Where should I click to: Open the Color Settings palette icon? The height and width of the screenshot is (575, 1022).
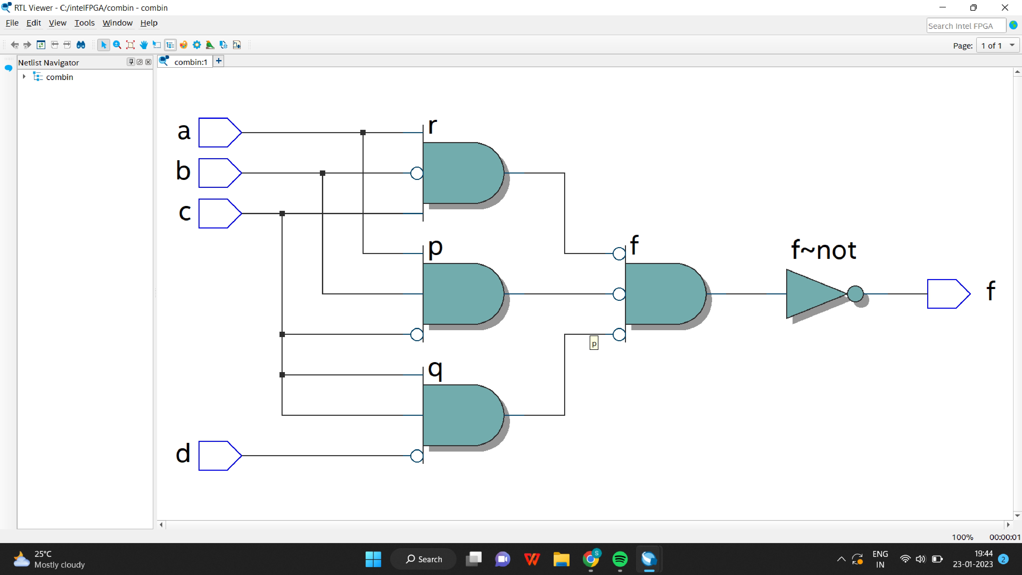click(x=184, y=45)
